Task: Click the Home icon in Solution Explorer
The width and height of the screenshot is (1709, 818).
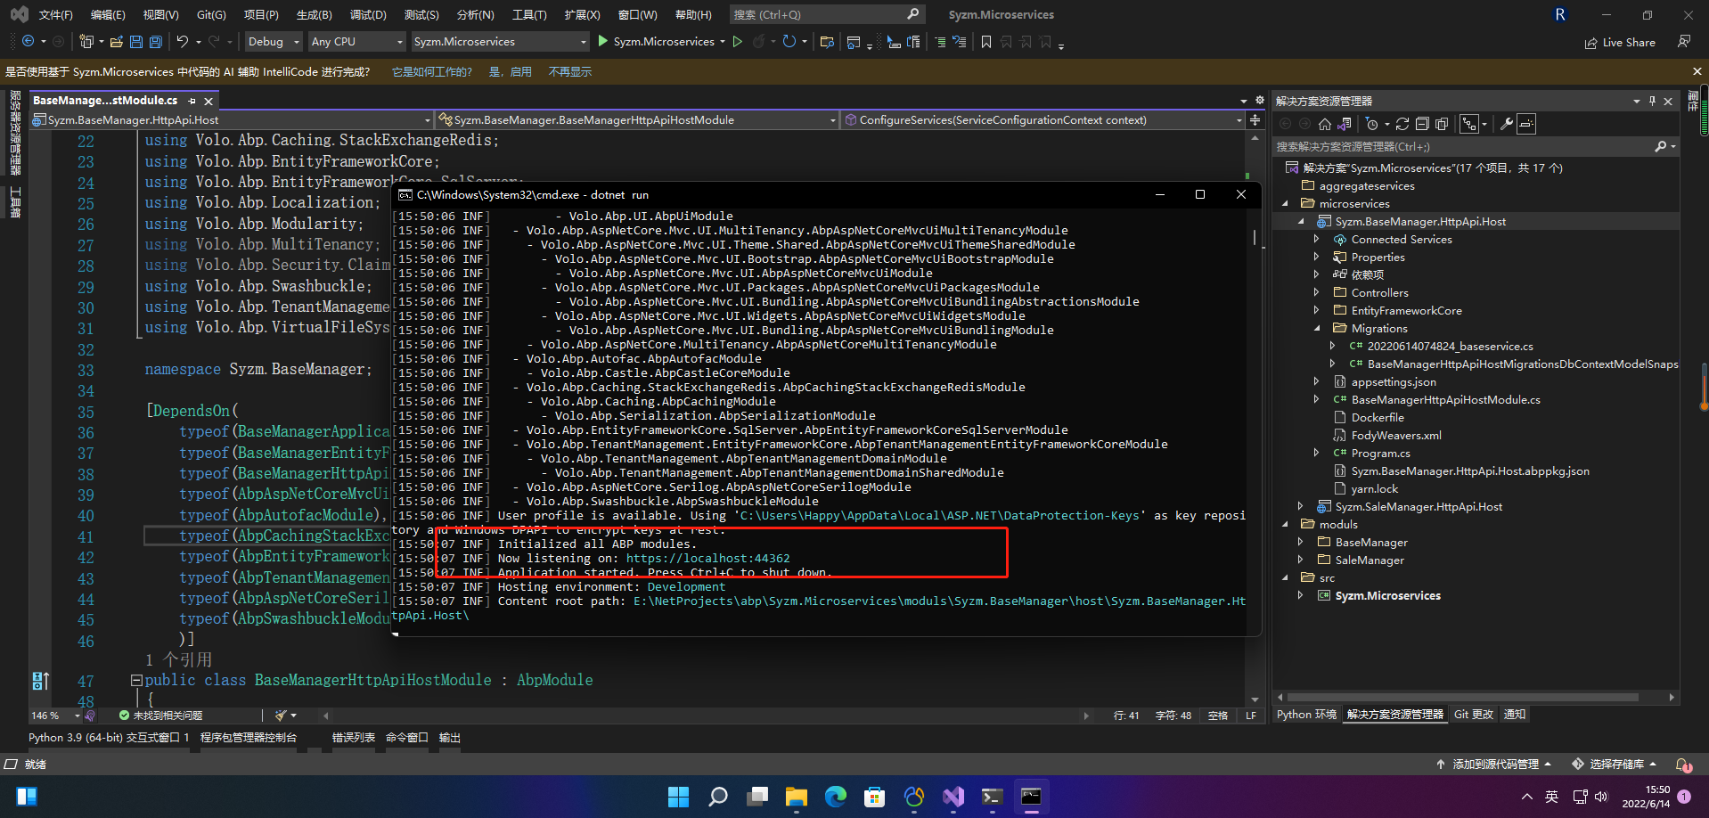Action: click(x=1325, y=124)
